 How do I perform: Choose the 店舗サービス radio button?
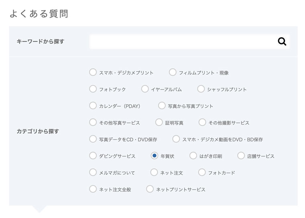coord(241,155)
